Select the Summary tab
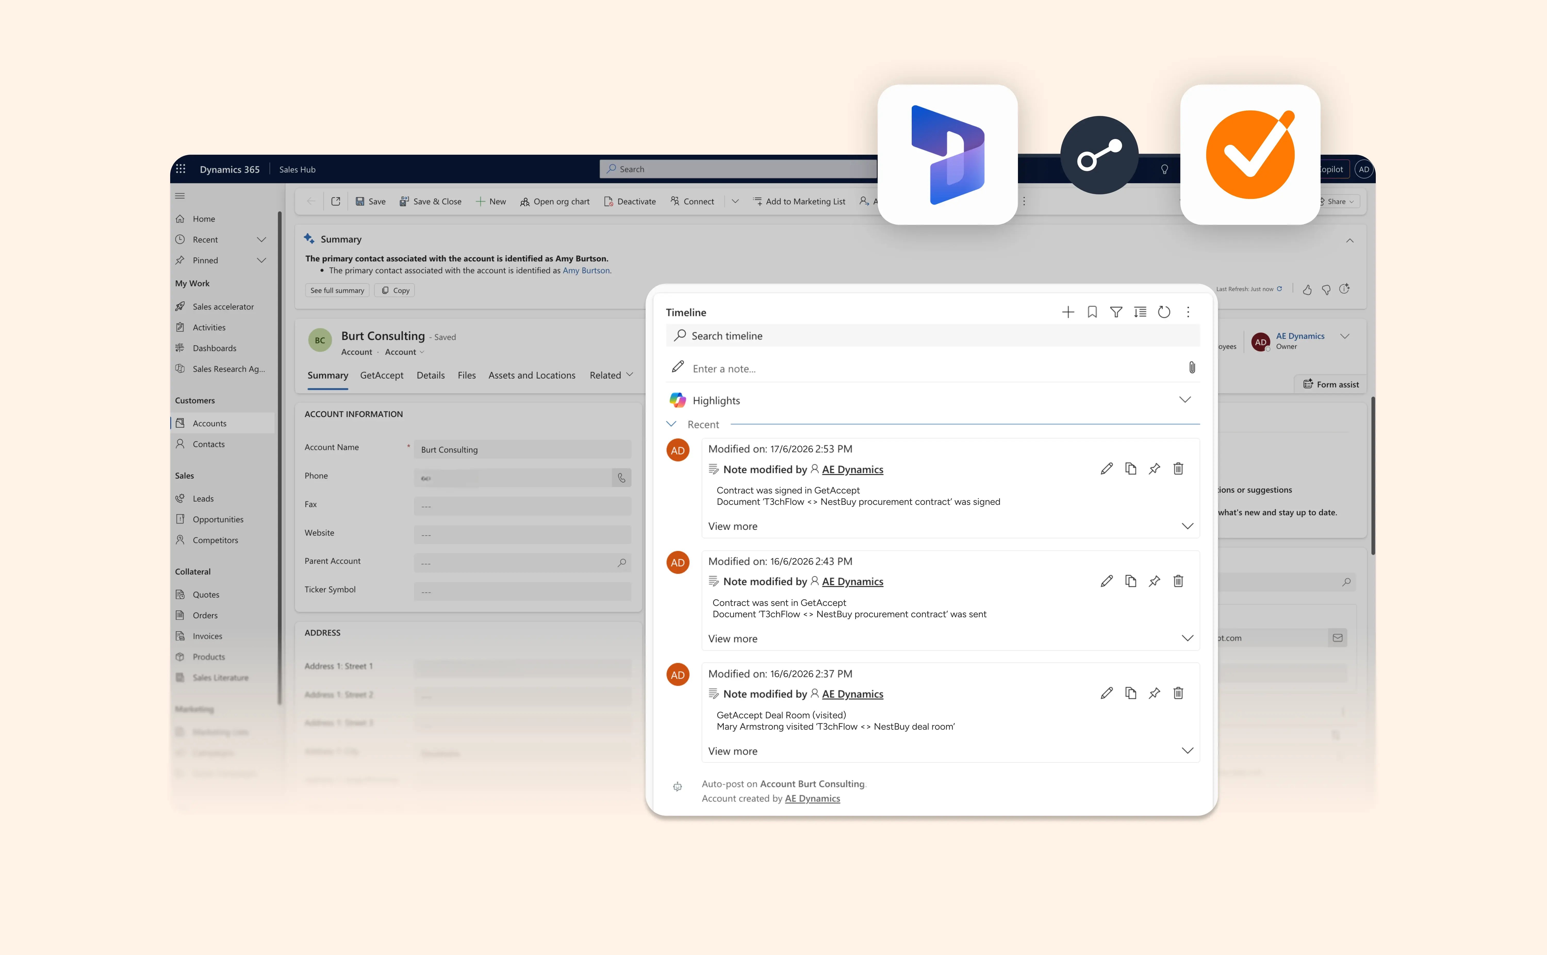The width and height of the screenshot is (1547, 955). [x=328, y=375]
